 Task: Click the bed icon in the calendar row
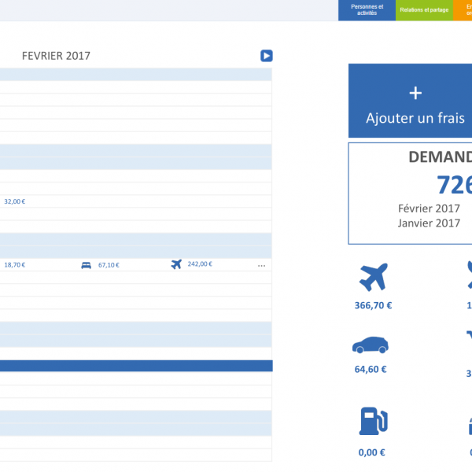coord(86,265)
